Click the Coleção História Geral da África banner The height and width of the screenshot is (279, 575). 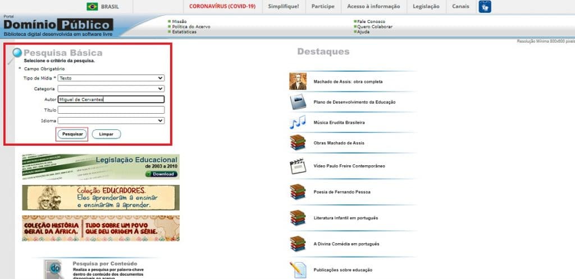point(101,228)
